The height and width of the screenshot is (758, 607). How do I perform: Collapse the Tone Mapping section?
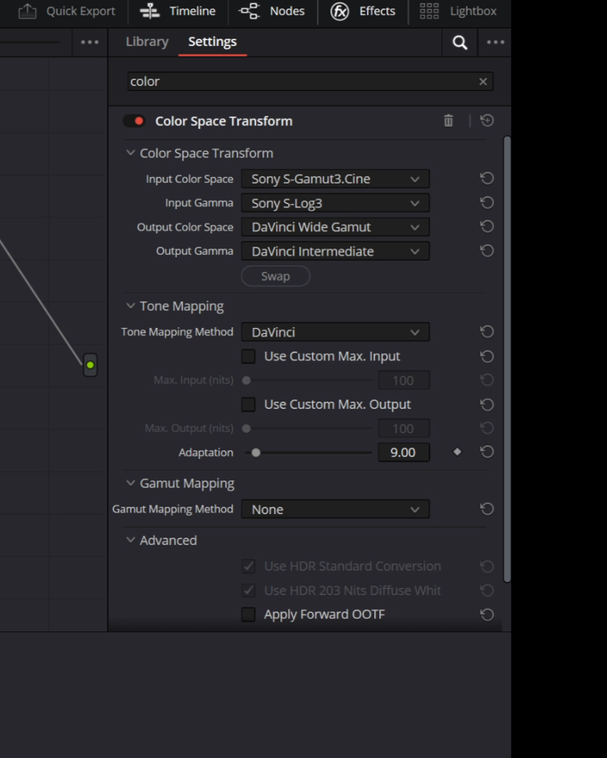point(130,306)
